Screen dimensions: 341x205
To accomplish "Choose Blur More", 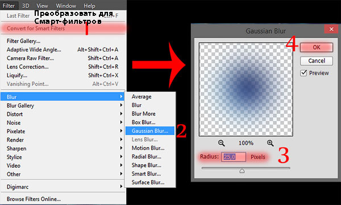I will [150, 114].
